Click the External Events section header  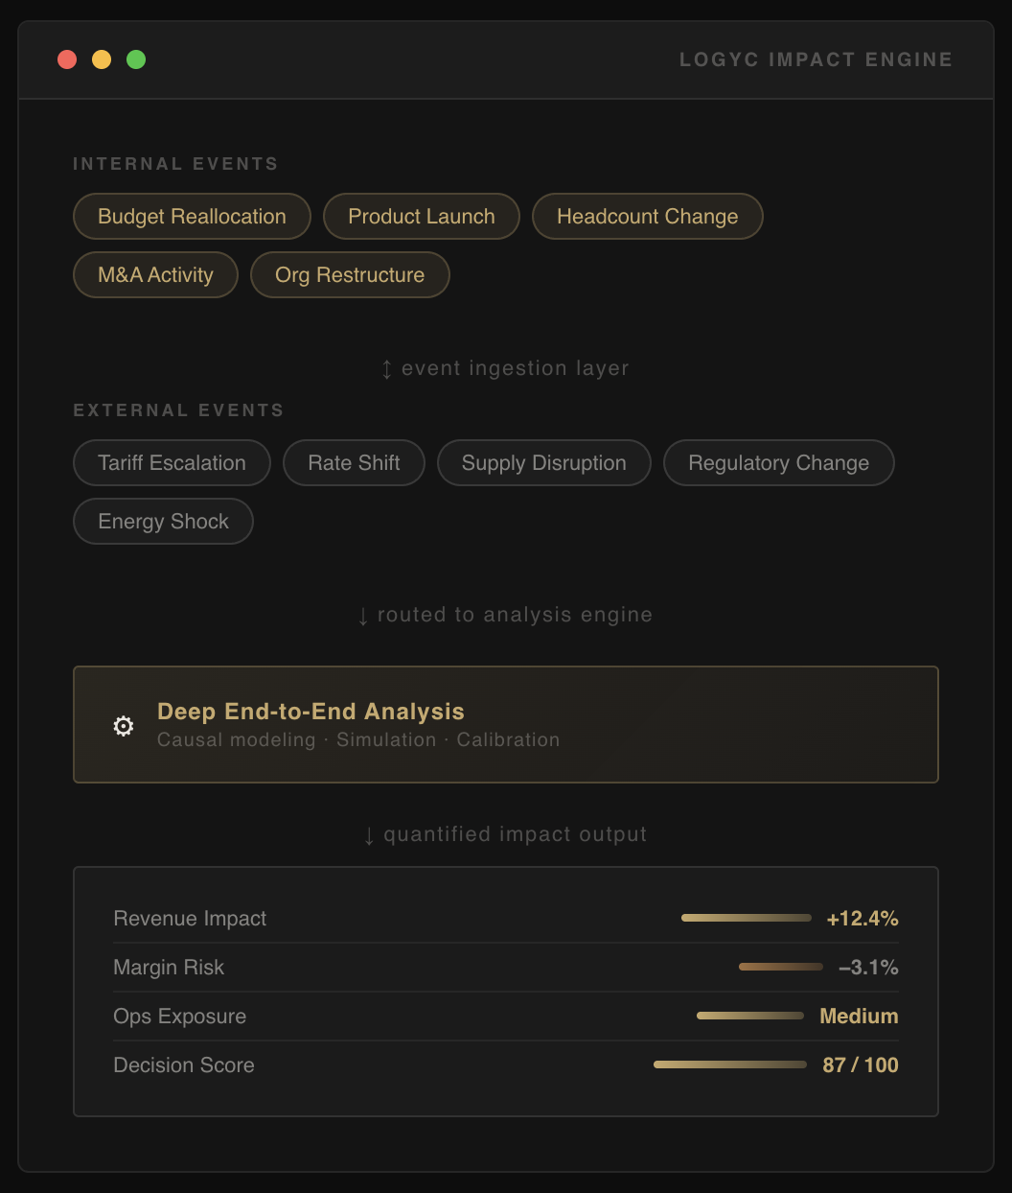(x=178, y=409)
